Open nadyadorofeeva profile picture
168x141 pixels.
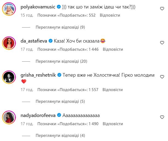point(8,117)
